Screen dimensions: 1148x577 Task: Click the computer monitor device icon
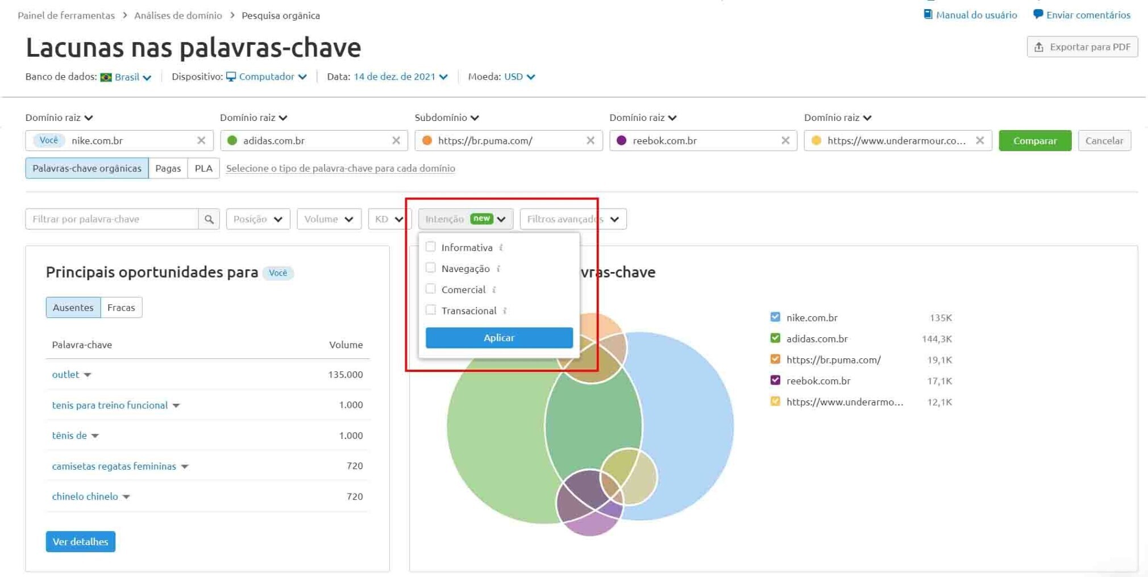[x=231, y=77]
